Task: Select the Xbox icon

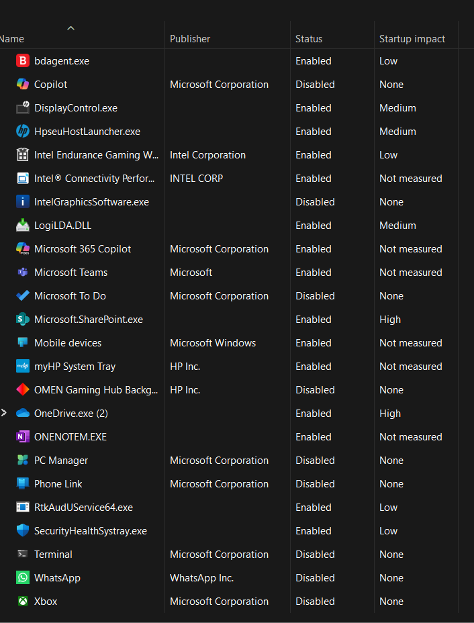Action: [23, 602]
